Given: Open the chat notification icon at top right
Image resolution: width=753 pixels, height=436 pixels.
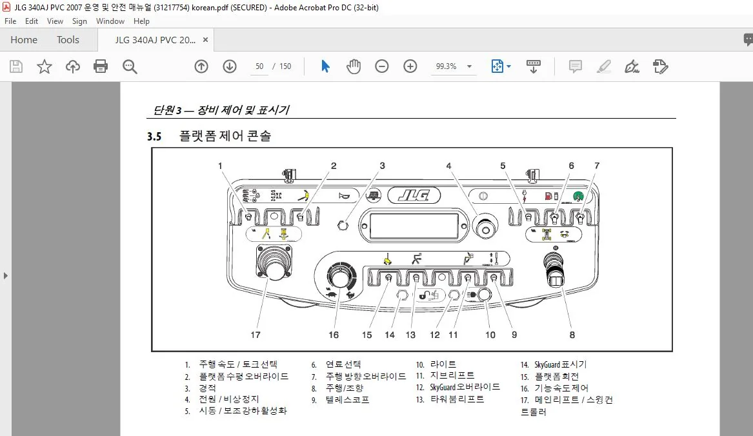Looking at the screenshot, I should 748,39.
